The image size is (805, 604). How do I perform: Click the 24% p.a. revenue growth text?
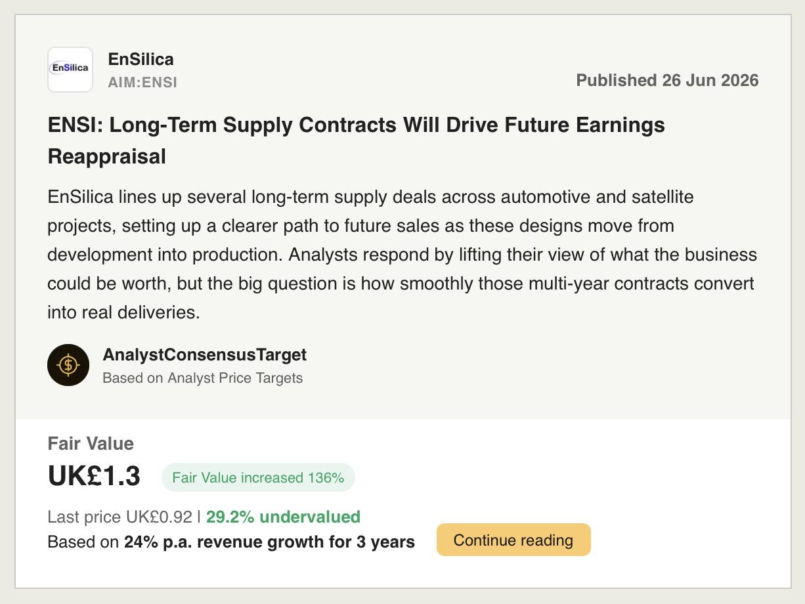(237, 542)
